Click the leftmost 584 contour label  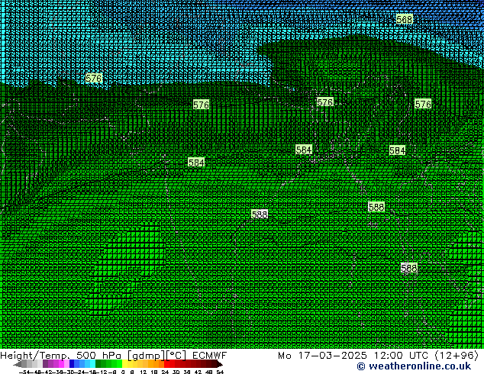(196, 163)
